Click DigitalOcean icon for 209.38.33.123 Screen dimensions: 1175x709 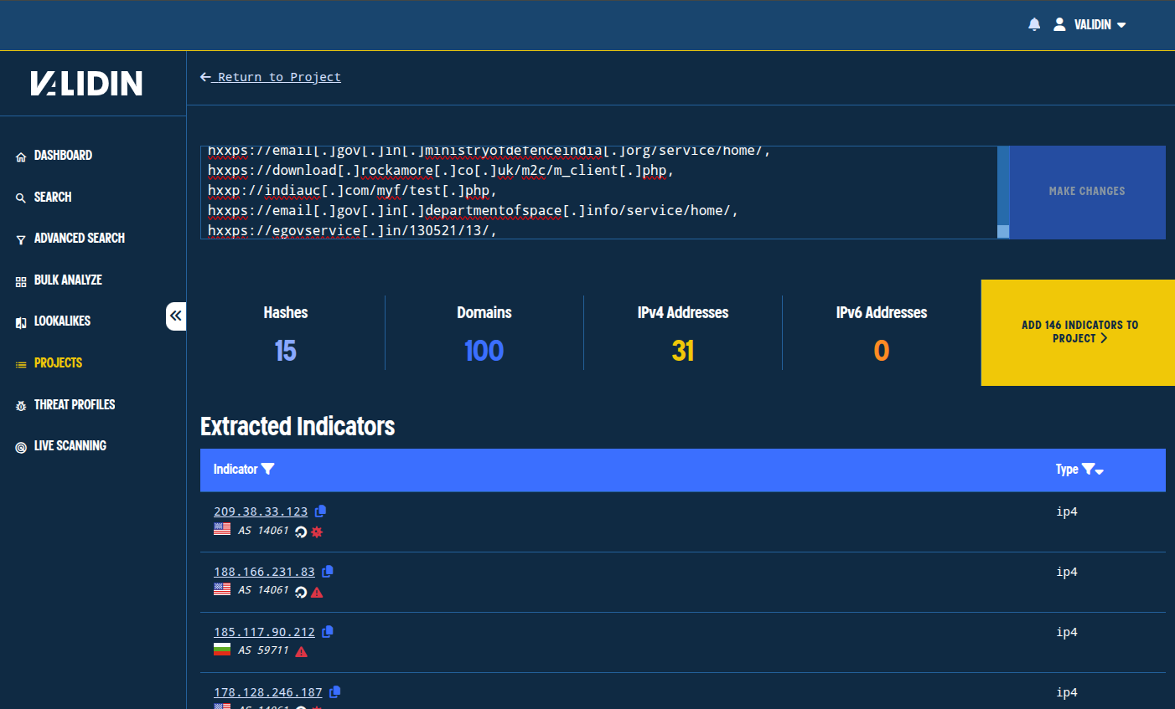(301, 532)
